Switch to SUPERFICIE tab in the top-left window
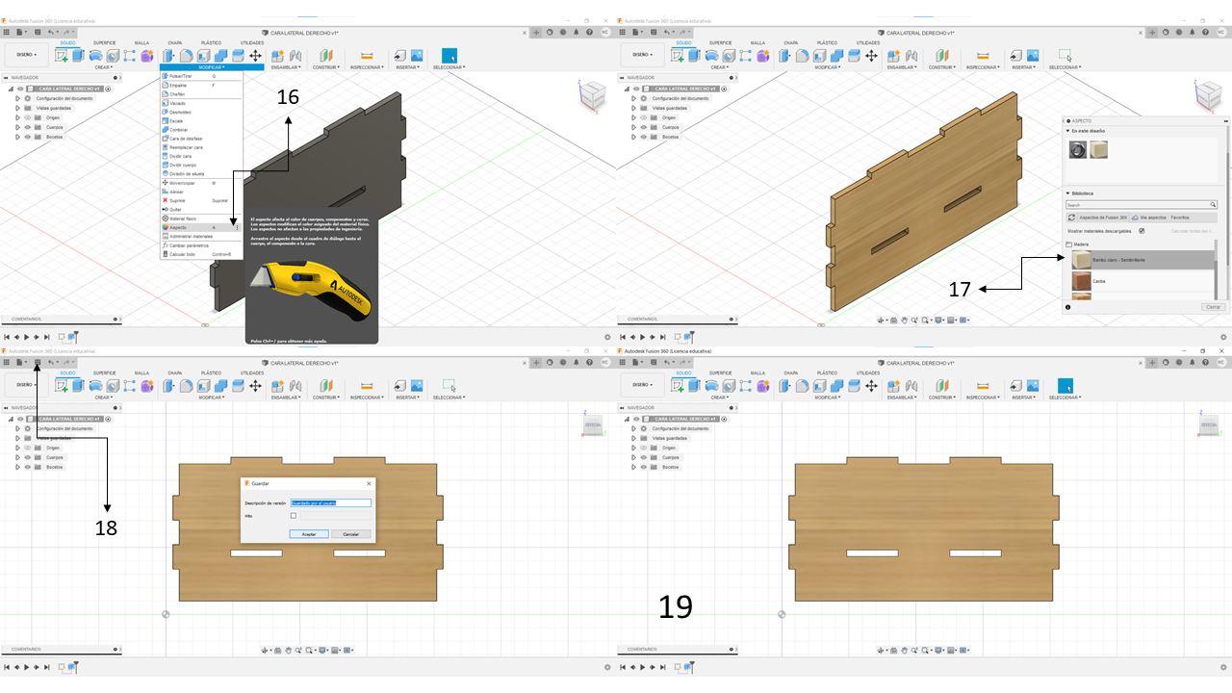The width and height of the screenshot is (1232, 693). tap(104, 42)
